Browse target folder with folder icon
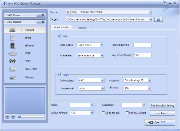 158,19
